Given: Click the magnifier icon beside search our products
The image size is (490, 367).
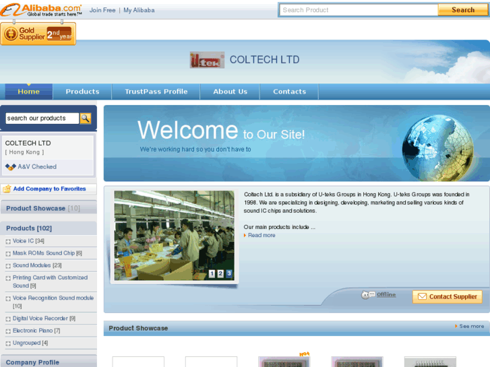Looking at the screenshot, I should coord(86,119).
